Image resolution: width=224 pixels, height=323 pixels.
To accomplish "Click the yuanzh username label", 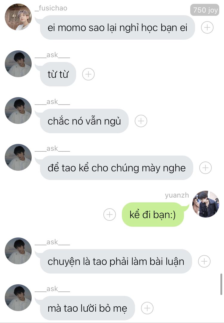I will pyautogui.click(x=177, y=195).
